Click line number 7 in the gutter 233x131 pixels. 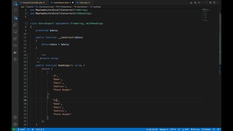(25, 23)
